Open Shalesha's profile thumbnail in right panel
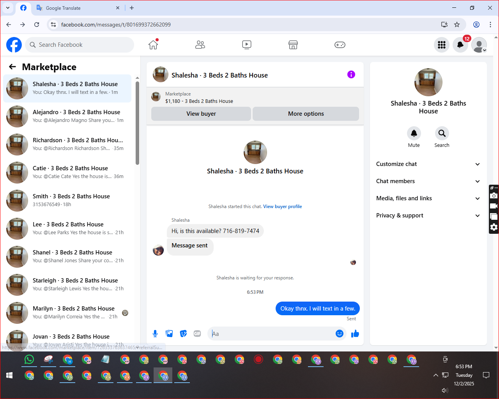This screenshot has height=399, width=499. coord(428,82)
